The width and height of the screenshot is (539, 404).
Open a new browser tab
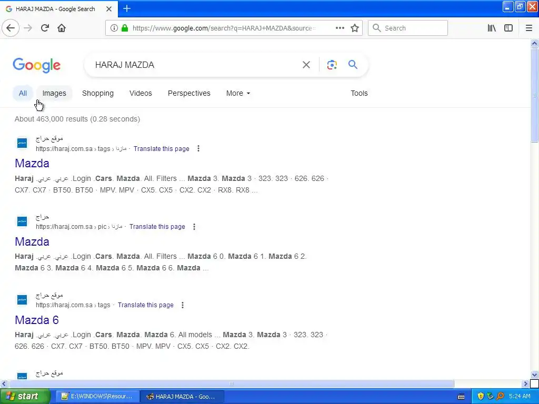(127, 8)
